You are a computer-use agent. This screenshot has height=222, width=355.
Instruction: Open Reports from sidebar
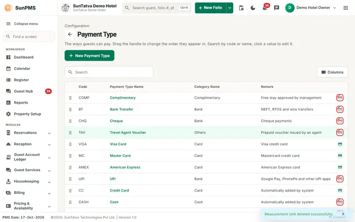pos(21,103)
